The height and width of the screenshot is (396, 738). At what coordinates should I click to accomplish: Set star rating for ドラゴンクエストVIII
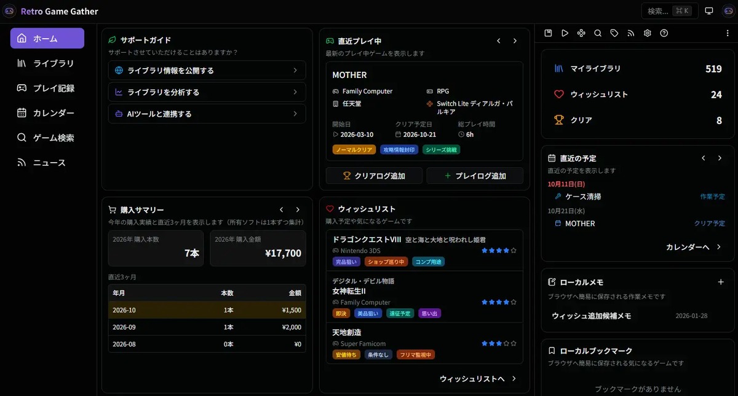(499, 250)
